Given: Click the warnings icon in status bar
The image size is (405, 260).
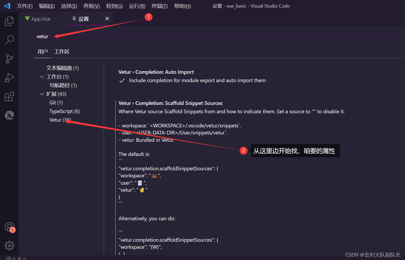Looking at the screenshot, I should pos(19,258).
